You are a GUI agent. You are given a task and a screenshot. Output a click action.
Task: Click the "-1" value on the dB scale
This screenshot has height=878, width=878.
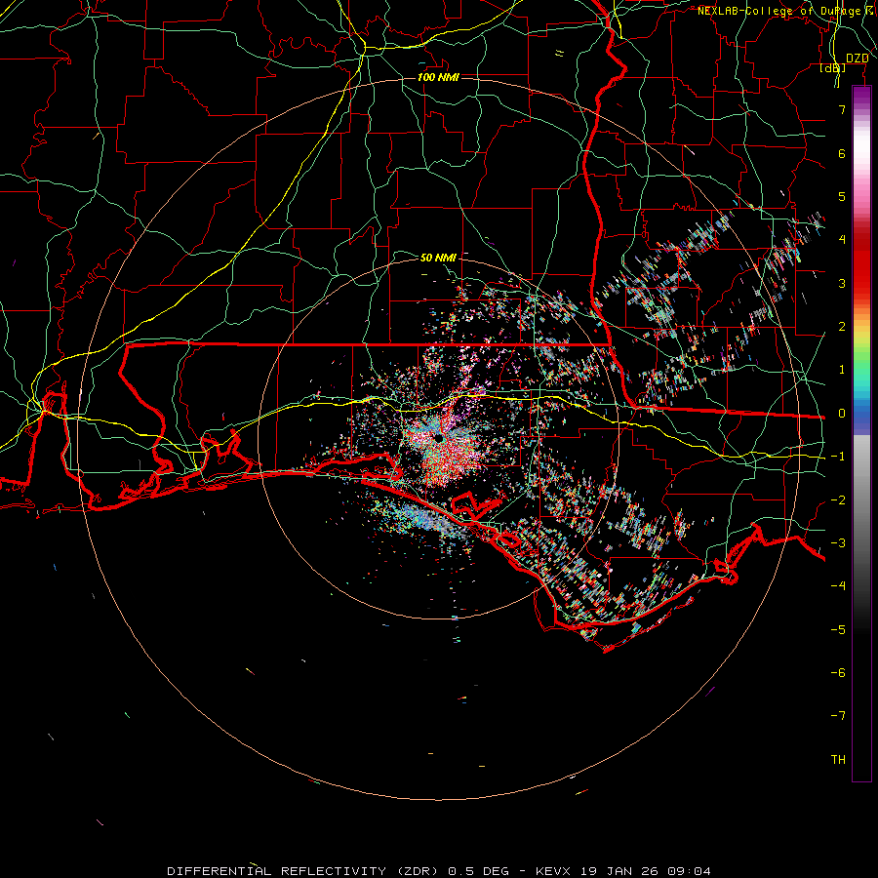838,457
